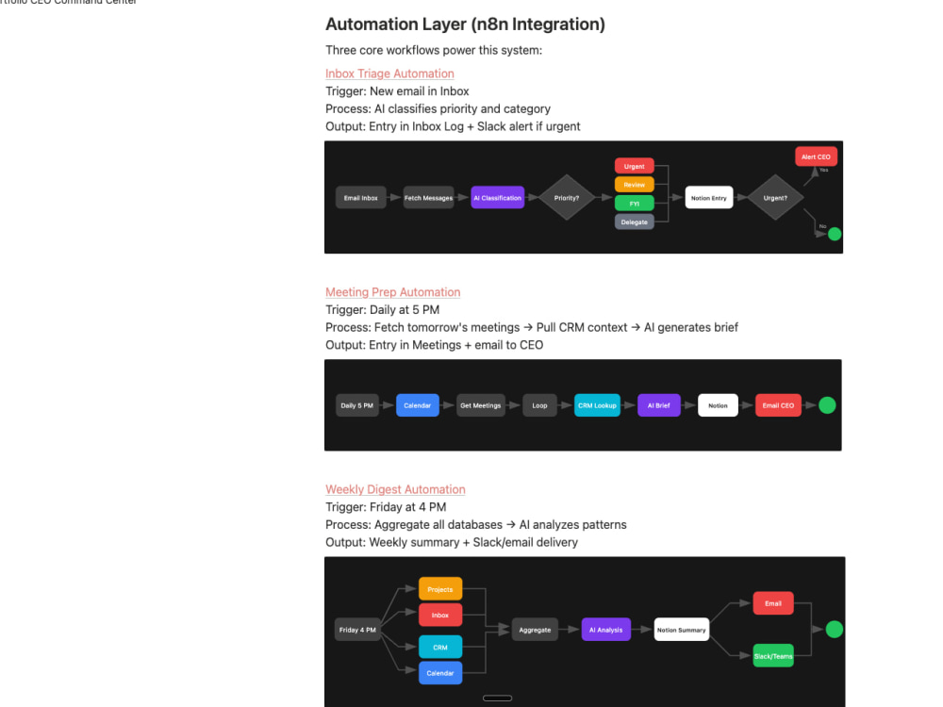Click 'Output: Entry in Meetings + email' line

pos(434,345)
